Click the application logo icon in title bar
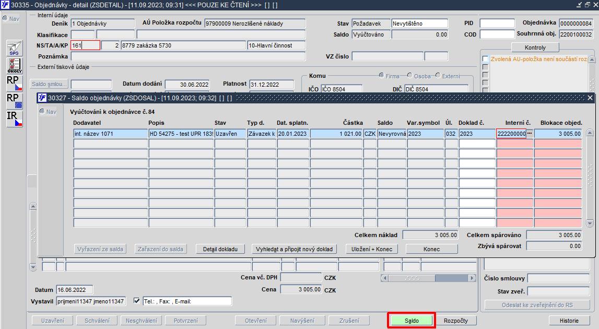The image size is (599, 329). pyautogui.click(x=5, y=5)
